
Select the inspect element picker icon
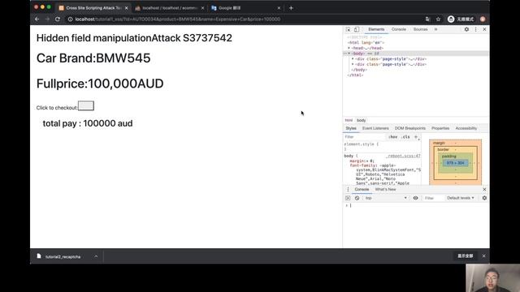click(348, 29)
